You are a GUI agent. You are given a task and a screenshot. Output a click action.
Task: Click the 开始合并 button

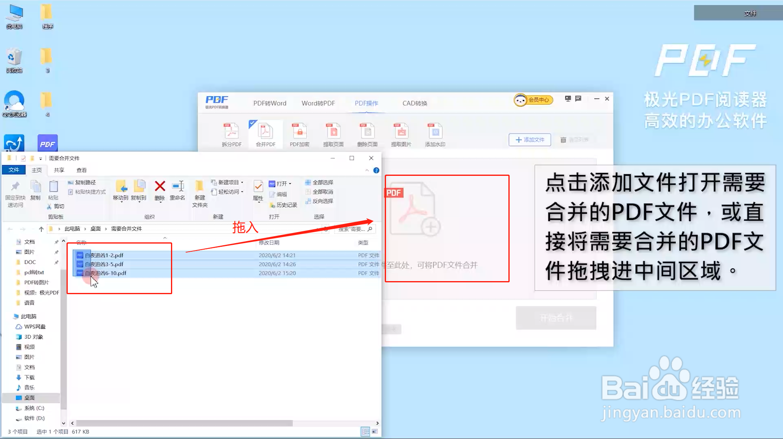(x=556, y=318)
